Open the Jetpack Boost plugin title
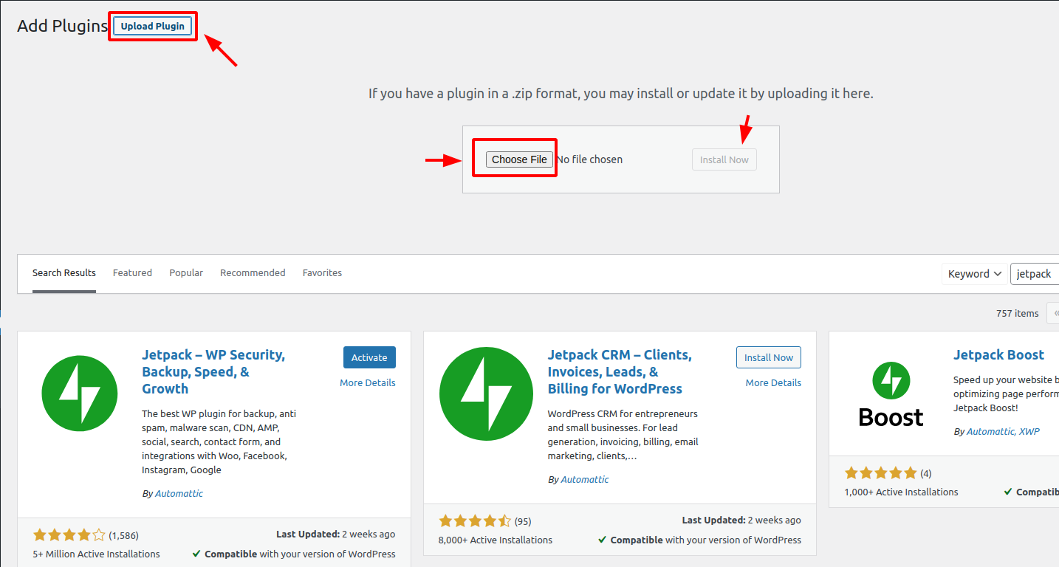This screenshot has height=567, width=1059. point(998,354)
